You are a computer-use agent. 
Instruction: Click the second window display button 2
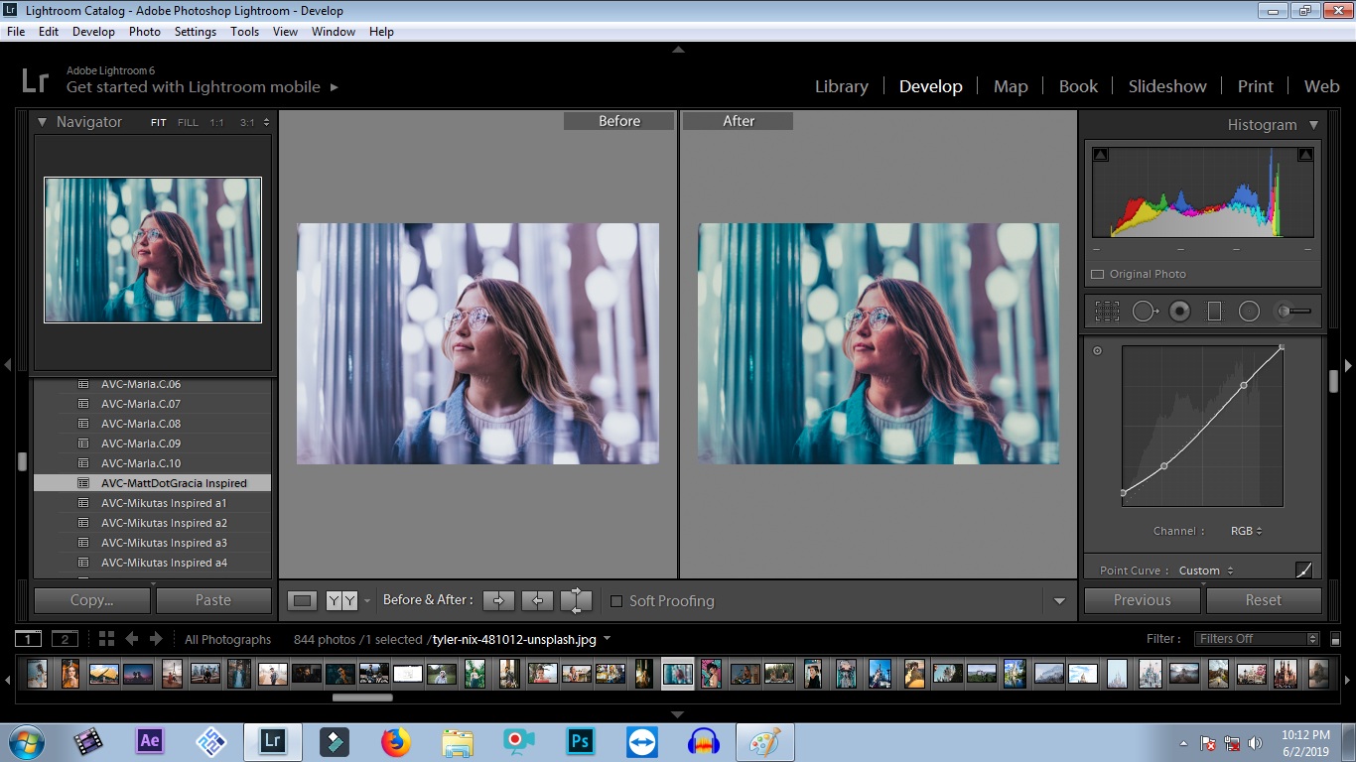click(65, 639)
